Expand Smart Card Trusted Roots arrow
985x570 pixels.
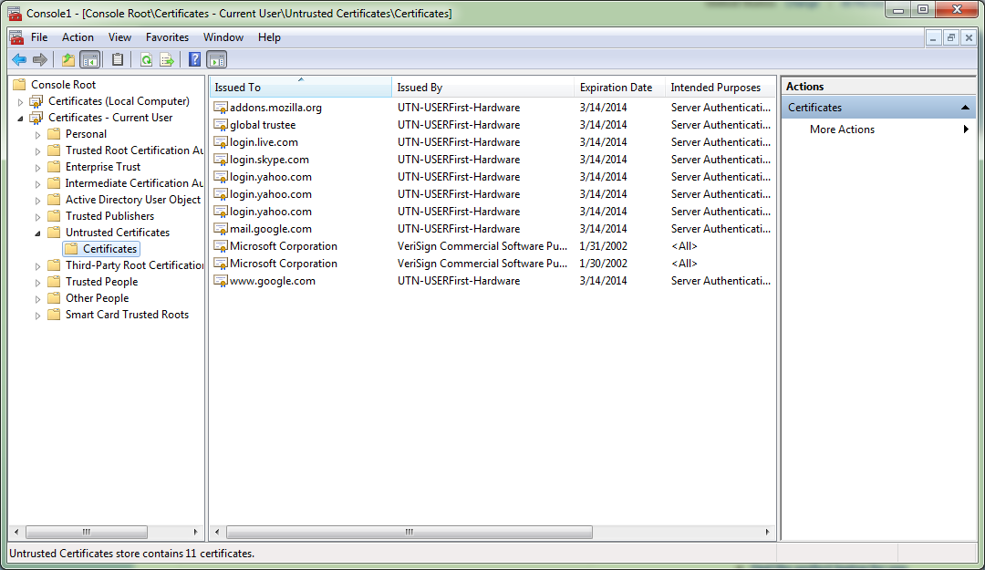37,315
